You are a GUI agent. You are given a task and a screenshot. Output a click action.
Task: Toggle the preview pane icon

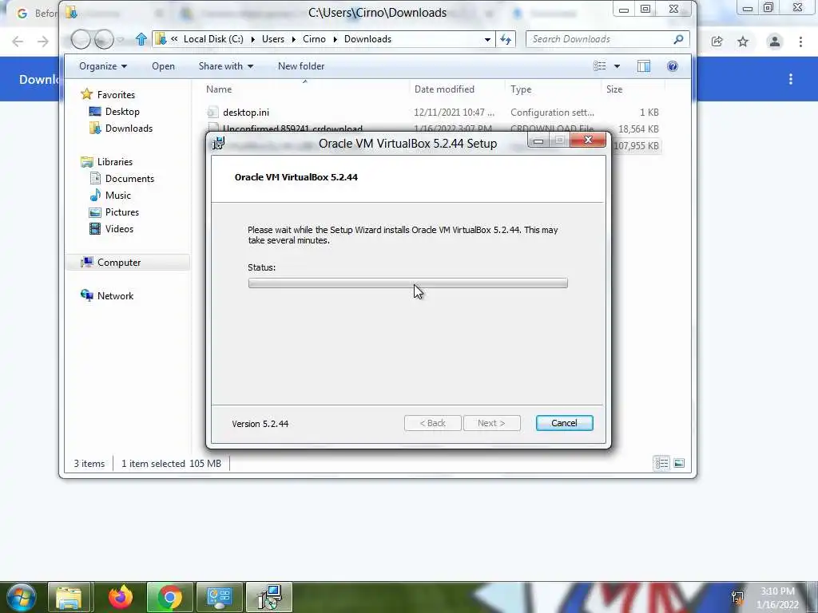point(644,66)
